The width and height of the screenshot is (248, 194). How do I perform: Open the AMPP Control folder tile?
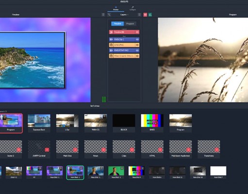[x=39, y=149]
